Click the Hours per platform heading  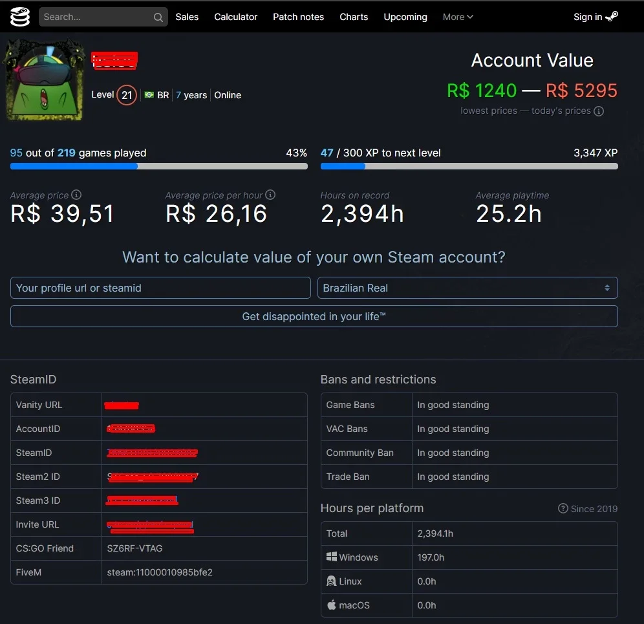click(372, 508)
